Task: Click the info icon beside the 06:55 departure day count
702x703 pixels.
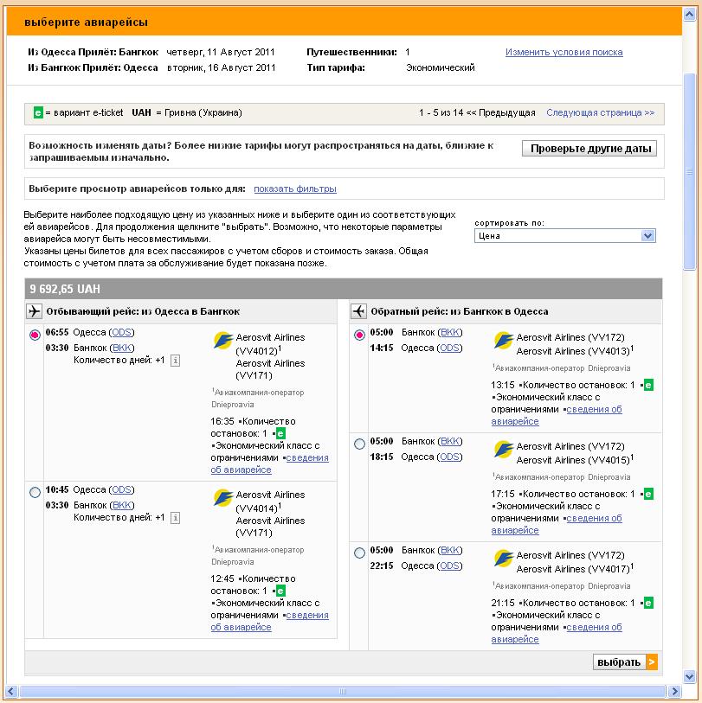Action: [x=176, y=360]
